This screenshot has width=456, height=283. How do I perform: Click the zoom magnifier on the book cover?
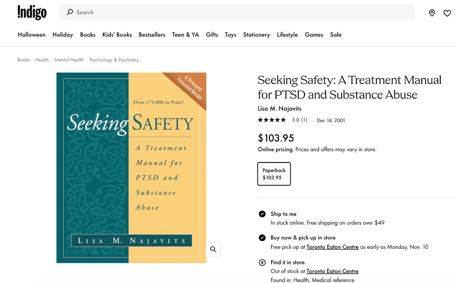pos(213,249)
